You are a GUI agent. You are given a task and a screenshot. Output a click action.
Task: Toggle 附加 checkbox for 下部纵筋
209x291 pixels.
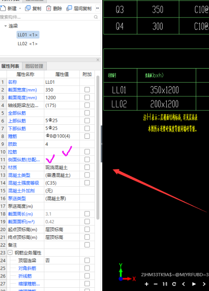(87, 128)
